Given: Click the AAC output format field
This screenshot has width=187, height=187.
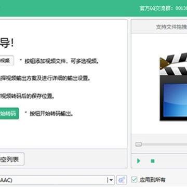Looking at the screenshot, I should 57,180.
